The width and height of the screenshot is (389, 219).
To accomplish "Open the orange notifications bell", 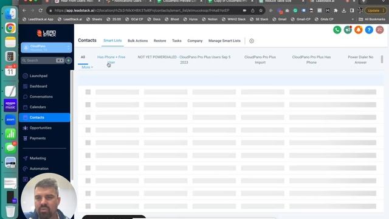I will 358,30.
